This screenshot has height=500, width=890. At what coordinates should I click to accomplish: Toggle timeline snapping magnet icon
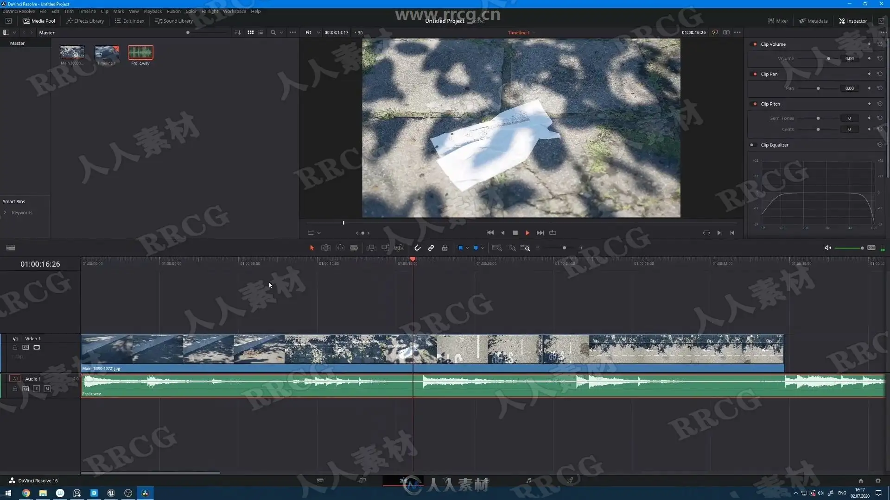pyautogui.click(x=417, y=248)
